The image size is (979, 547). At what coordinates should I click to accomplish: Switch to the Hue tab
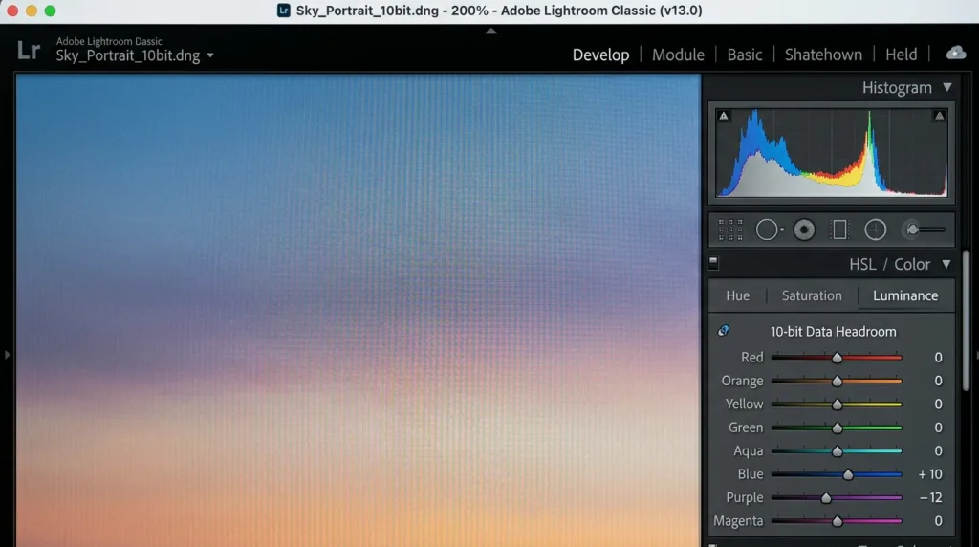[737, 295]
